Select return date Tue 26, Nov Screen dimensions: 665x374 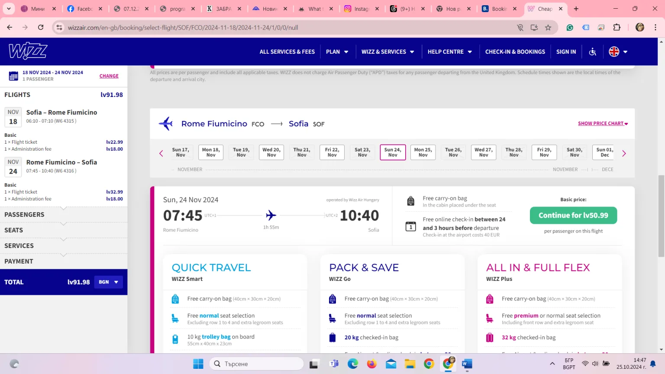(453, 152)
